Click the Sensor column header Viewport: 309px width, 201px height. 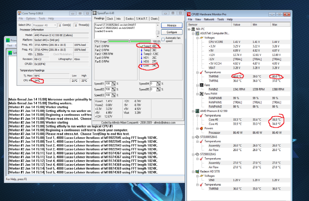pyautogui.click(x=209, y=25)
